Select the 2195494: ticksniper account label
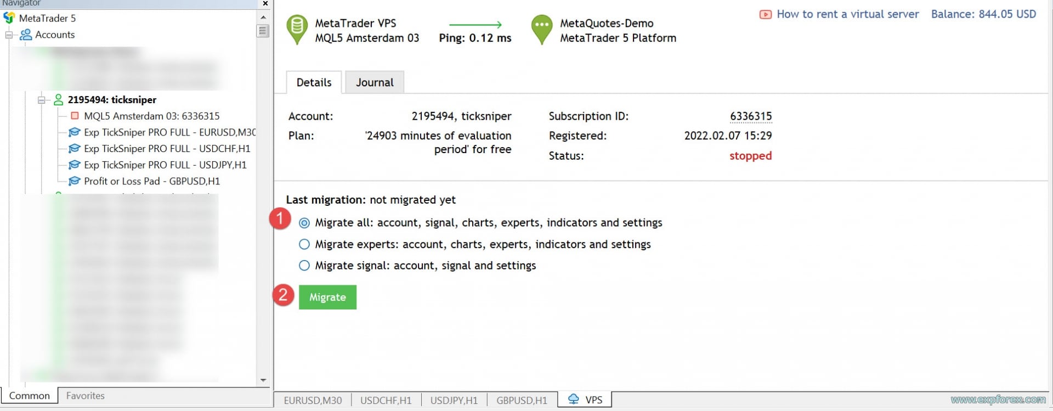This screenshot has height=411, width=1053. (112, 100)
